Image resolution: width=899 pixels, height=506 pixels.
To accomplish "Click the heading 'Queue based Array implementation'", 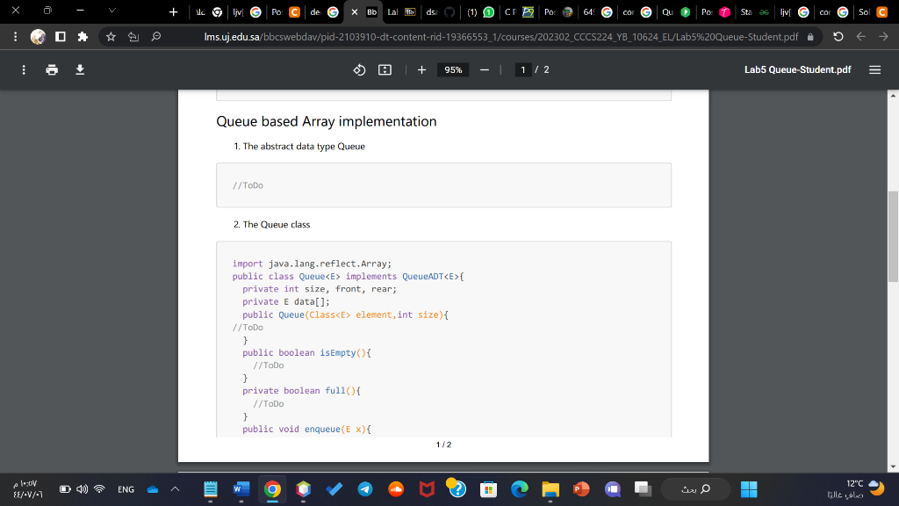I will 327,121.
